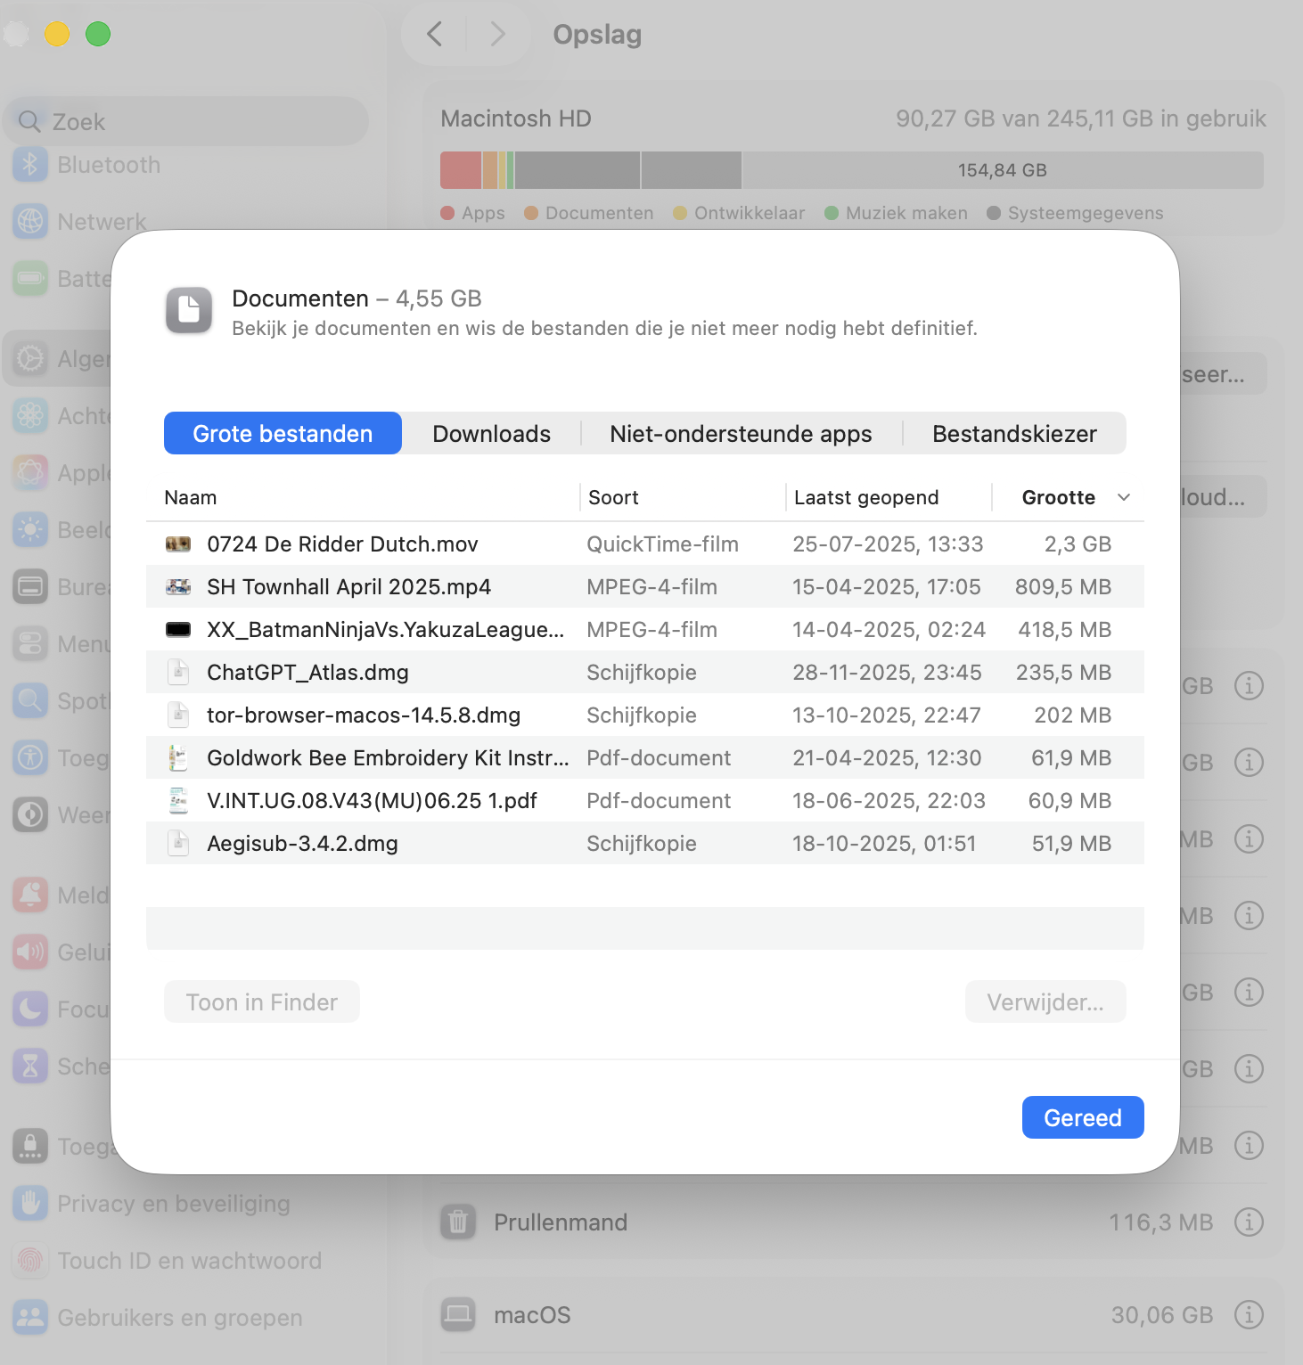Click inside the Zoek search field
The height and width of the screenshot is (1365, 1303).
(185, 121)
